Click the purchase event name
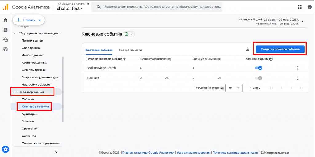Screen dimensions: 315x157 point(93,78)
